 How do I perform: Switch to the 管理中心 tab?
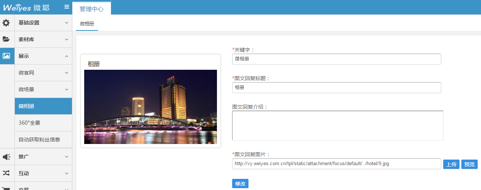pyautogui.click(x=92, y=9)
